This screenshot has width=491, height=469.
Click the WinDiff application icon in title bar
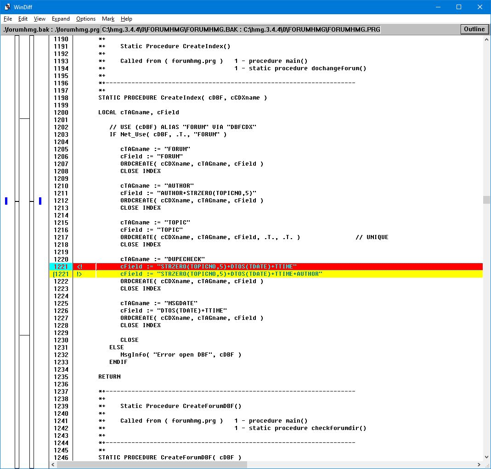click(7, 7)
